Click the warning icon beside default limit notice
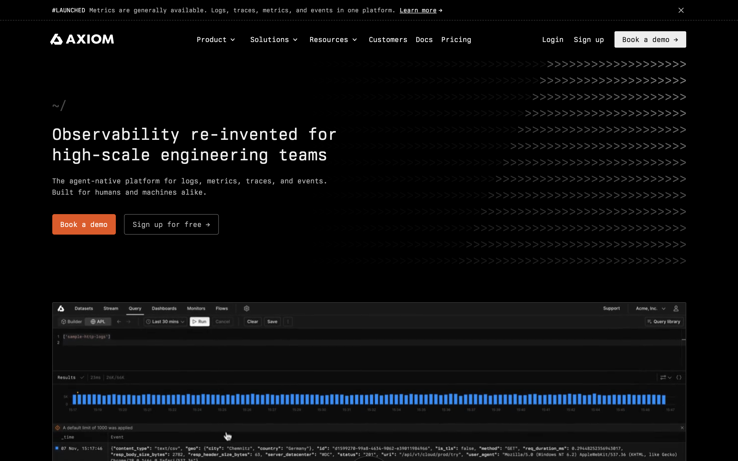This screenshot has width=738, height=461. pos(58,428)
